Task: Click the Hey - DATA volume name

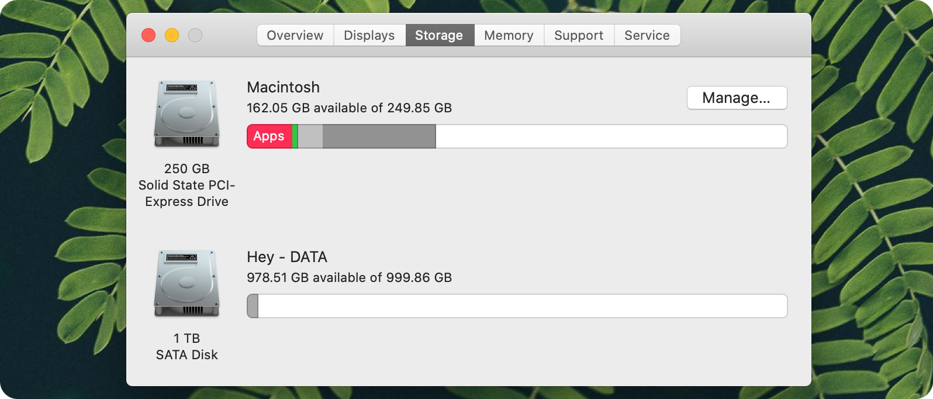Action: point(287,257)
